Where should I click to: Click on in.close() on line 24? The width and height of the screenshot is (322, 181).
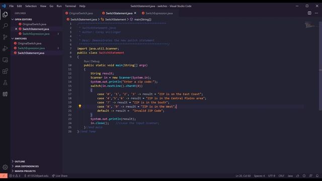click(x=100, y=123)
